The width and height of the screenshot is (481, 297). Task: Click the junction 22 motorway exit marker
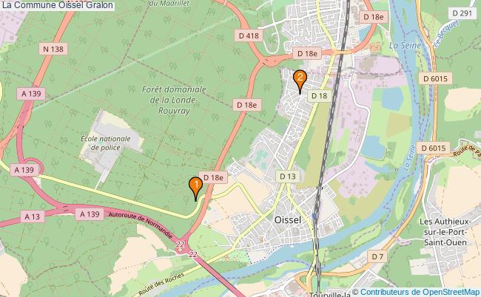(181, 245)
